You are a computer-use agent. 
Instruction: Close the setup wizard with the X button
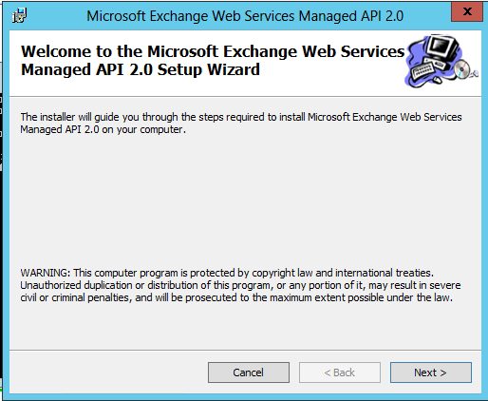tap(467, 12)
